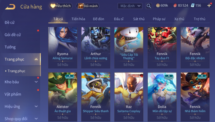Select Ryoma Ailing Samurai skin card
Image resolution: width=215 pixels, height=122 pixels.
tap(63, 48)
